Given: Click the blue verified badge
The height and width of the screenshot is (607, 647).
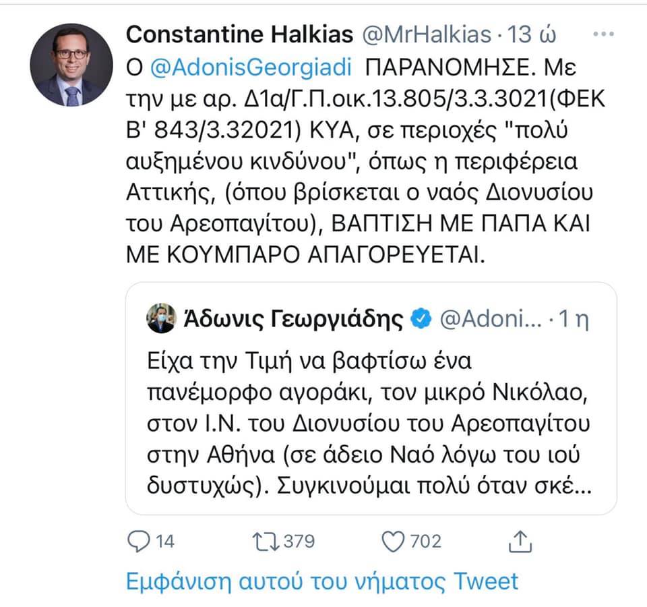Looking at the screenshot, I should [x=421, y=318].
